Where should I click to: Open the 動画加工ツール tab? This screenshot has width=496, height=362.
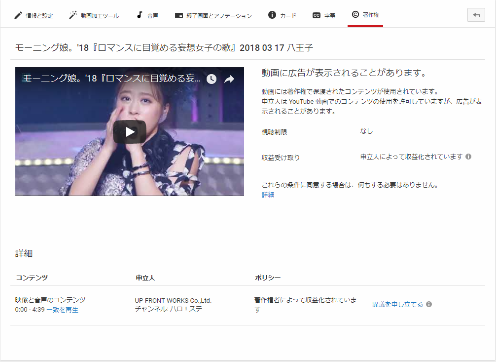94,15
